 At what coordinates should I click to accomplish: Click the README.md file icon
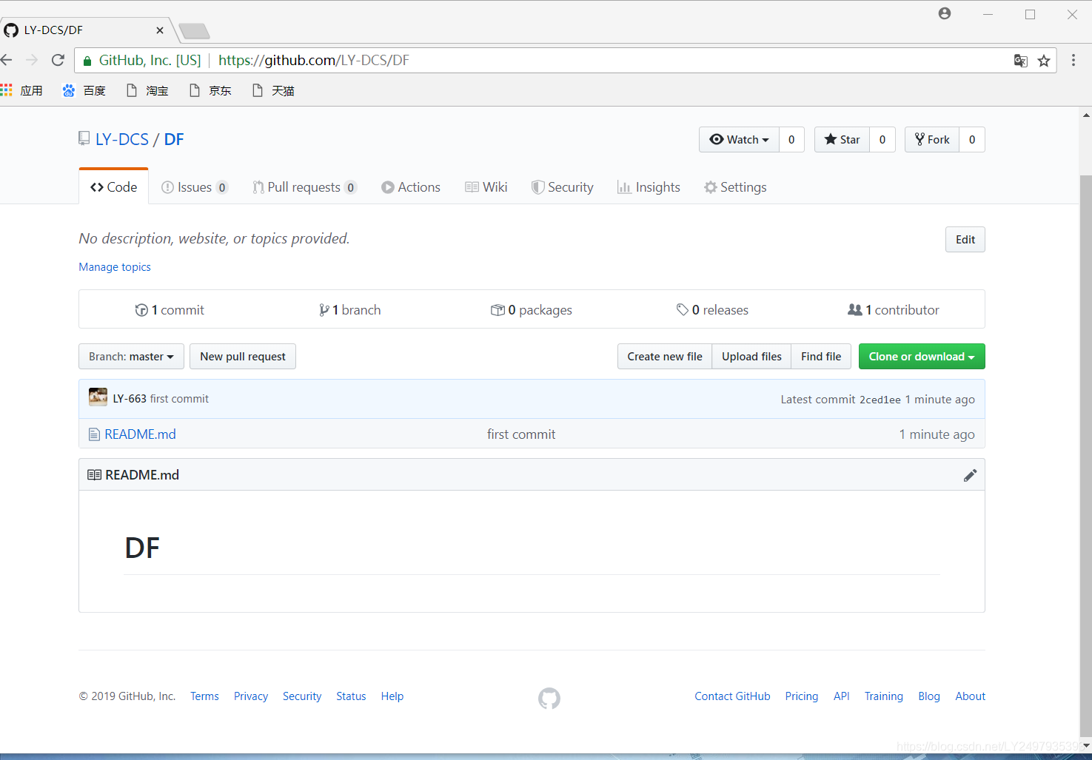(94, 434)
